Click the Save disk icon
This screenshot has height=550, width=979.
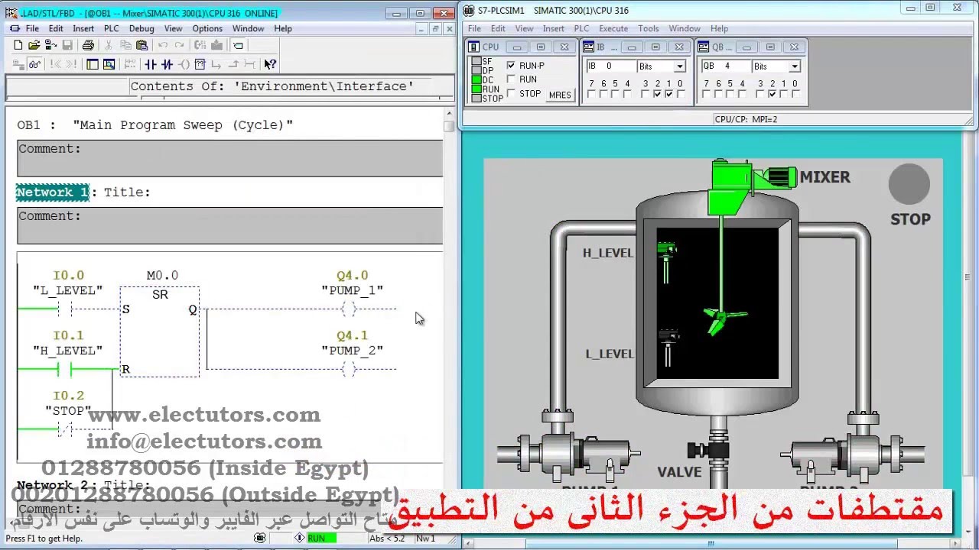tap(67, 45)
